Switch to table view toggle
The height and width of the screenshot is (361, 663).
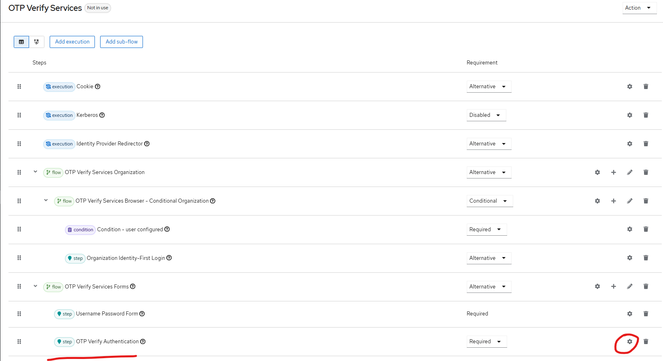[x=21, y=42]
